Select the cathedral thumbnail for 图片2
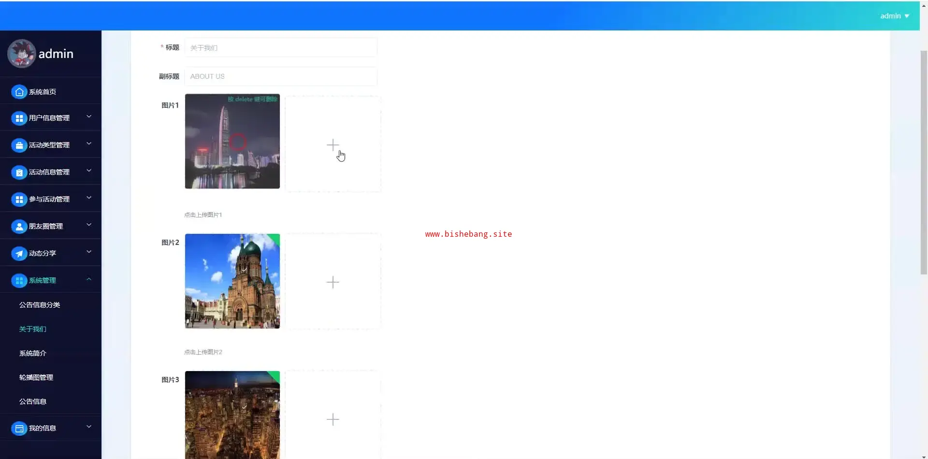This screenshot has height=459, width=928. coord(232,281)
